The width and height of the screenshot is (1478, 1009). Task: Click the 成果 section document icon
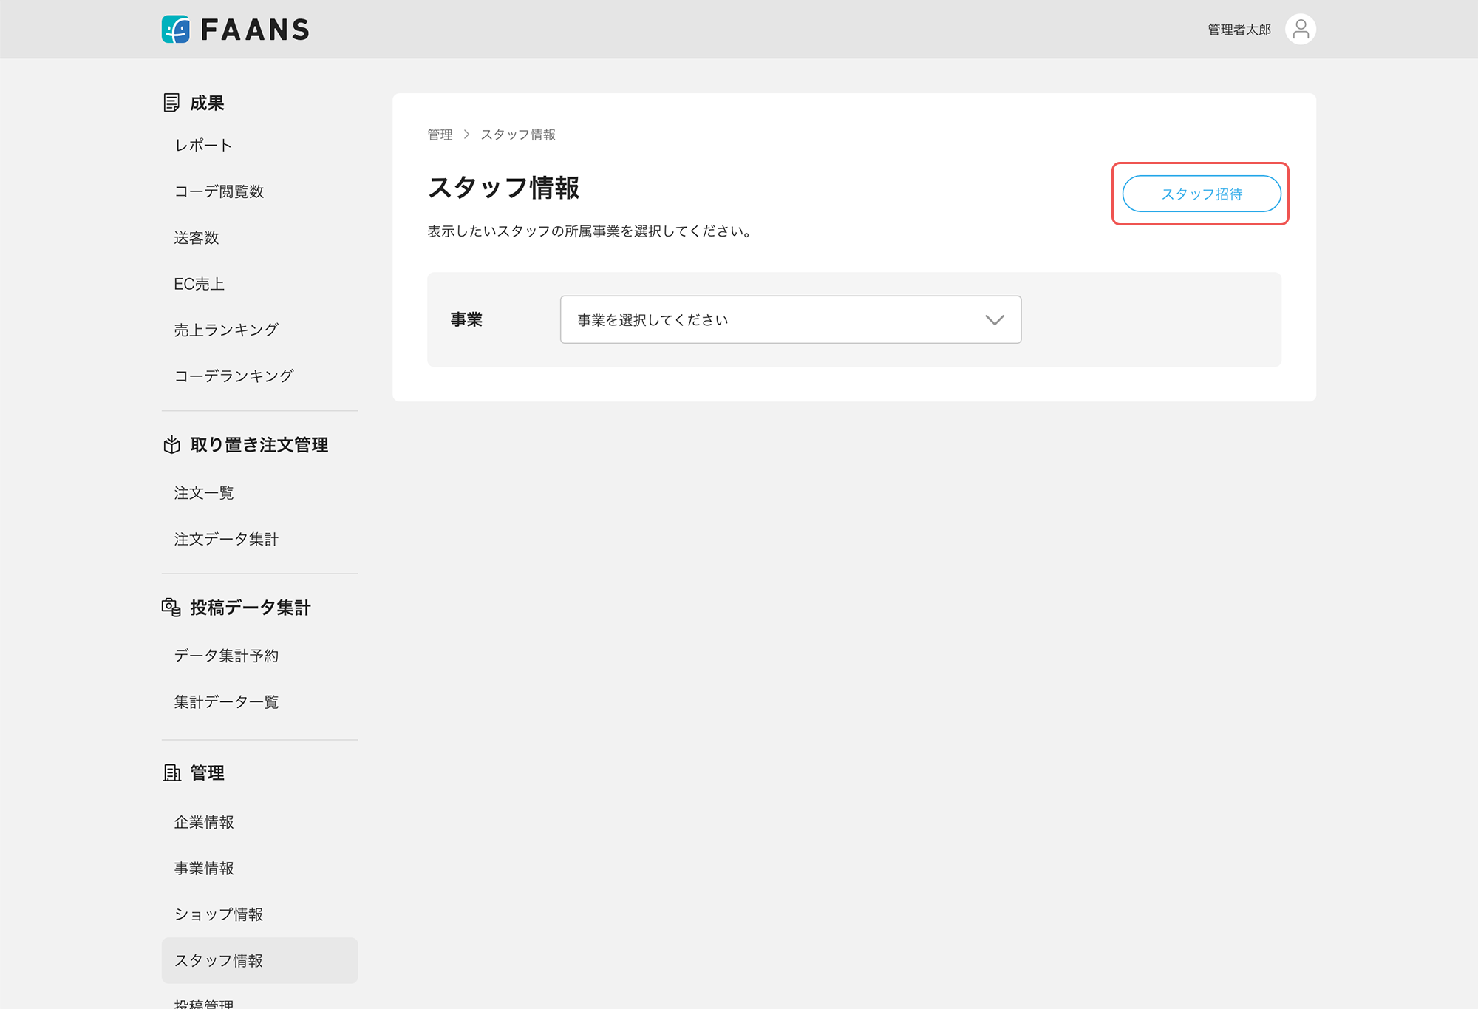point(171,103)
